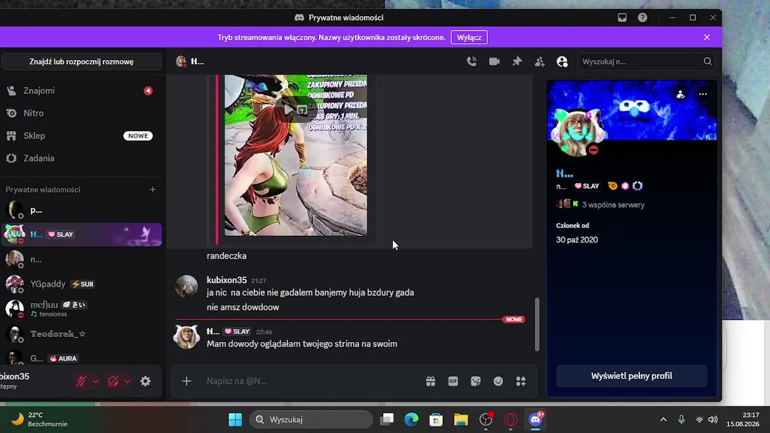Select the N... SLAY conversation in DM list
The image size is (770, 433).
81,235
